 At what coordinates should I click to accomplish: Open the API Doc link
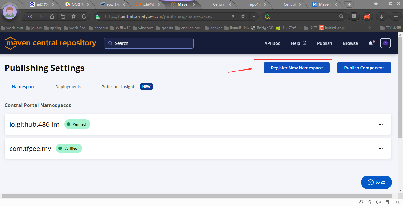coord(272,43)
